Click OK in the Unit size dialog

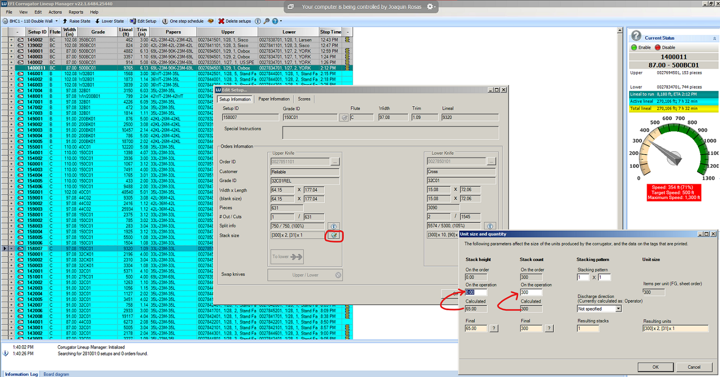point(655,367)
